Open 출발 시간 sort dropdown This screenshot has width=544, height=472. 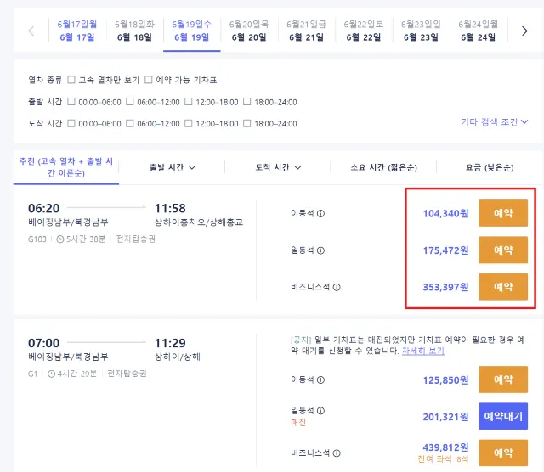[x=172, y=167]
